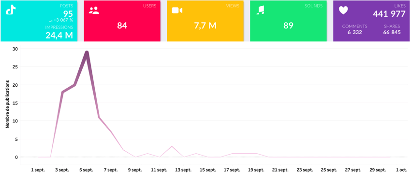
Task: Click the Nombre de publications axis title
Action: [7, 104]
